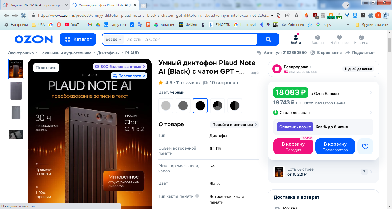Image resolution: width=392 pixels, height=209 pixels.
Task: Expand the Есть быстрее offers chevron
Action: coord(371,172)
